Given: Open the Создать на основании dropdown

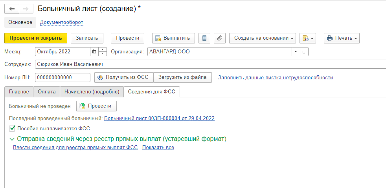Looking at the screenshot, I should (x=262, y=38).
